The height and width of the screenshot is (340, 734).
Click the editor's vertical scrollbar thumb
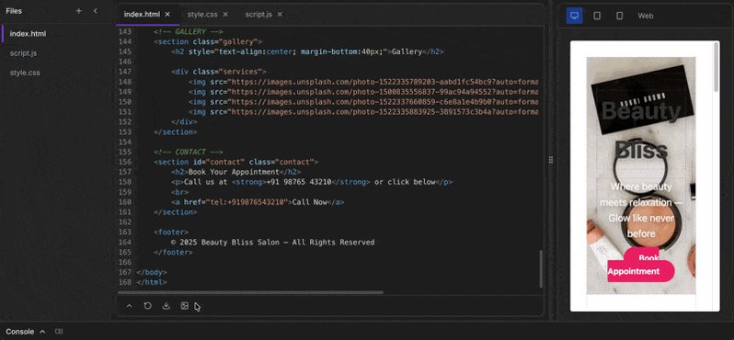(x=541, y=269)
